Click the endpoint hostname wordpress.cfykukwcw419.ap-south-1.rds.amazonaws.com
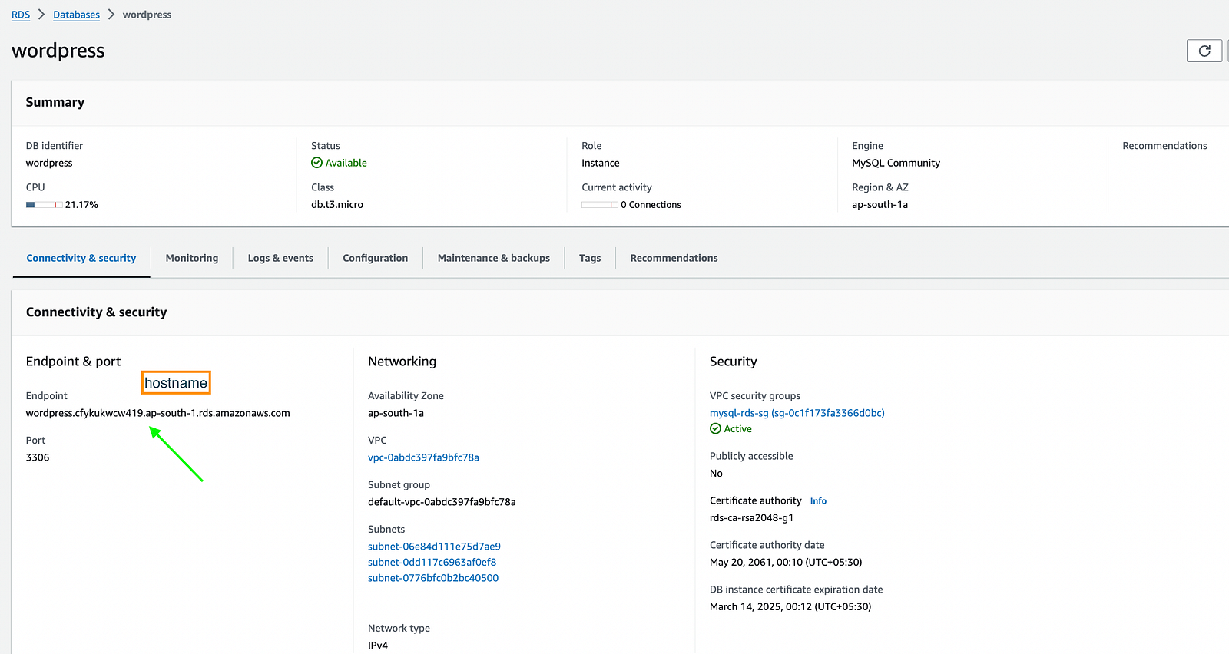This screenshot has height=654, width=1229. pyautogui.click(x=158, y=413)
